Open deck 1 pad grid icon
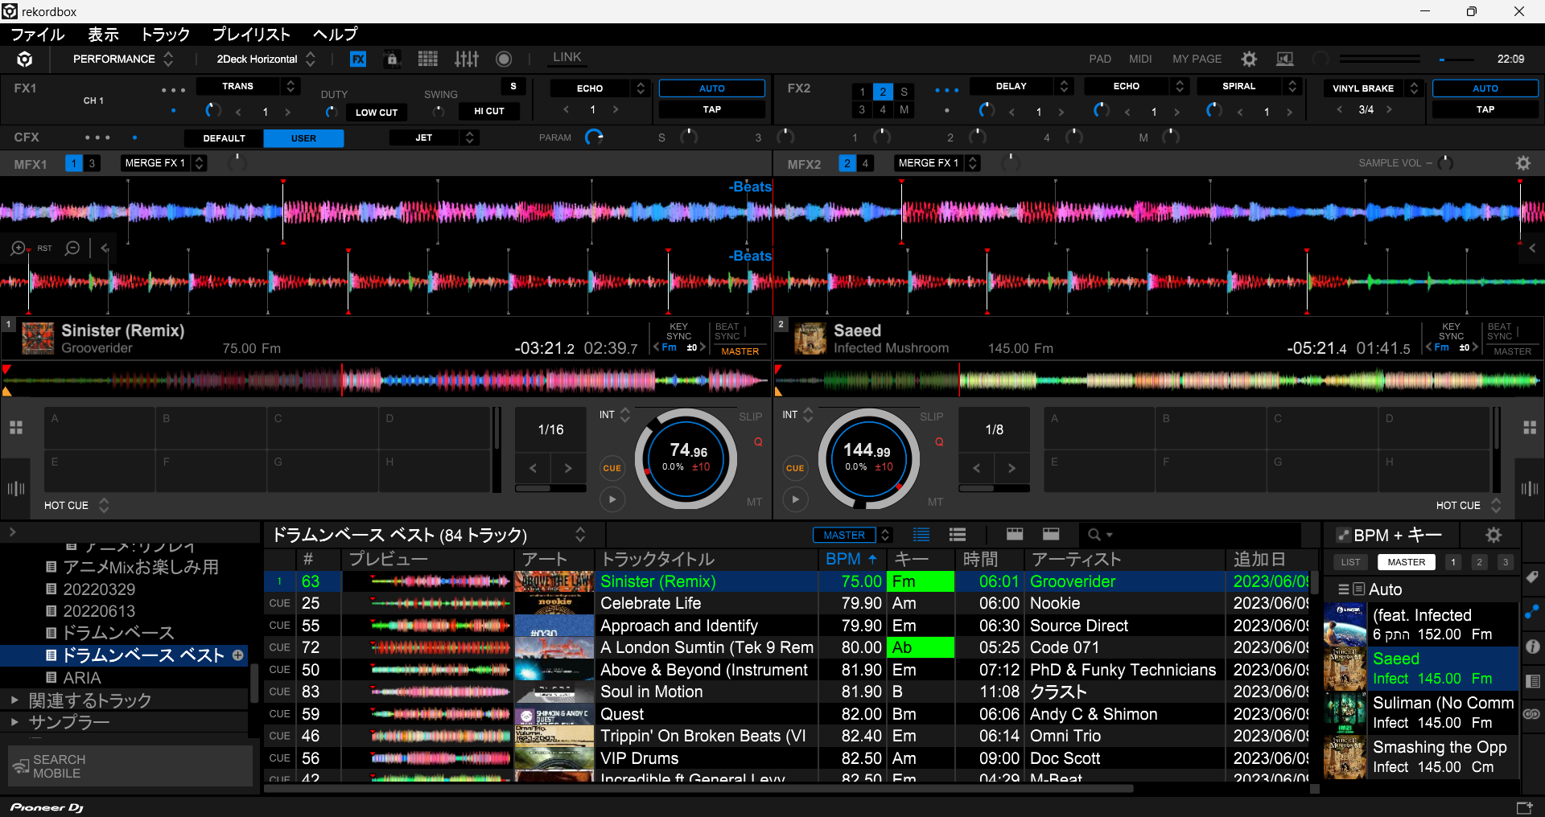The width and height of the screenshot is (1545, 817). (16, 428)
